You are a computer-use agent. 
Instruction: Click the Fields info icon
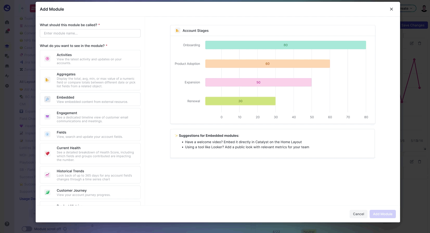tap(47, 134)
